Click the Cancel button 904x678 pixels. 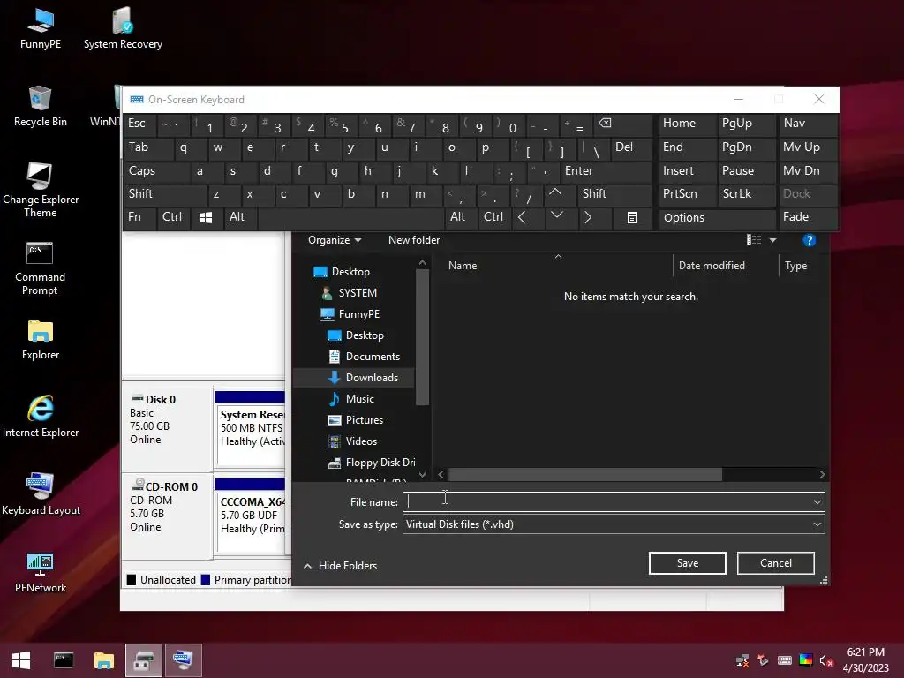775,563
